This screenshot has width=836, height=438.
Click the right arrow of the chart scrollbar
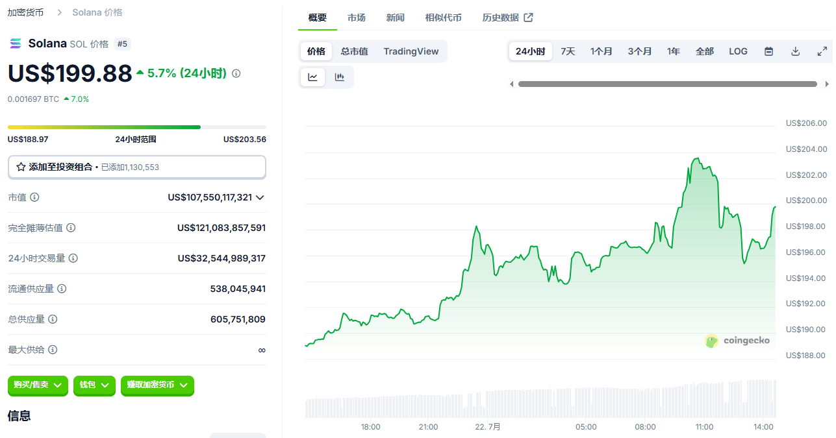[827, 84]
